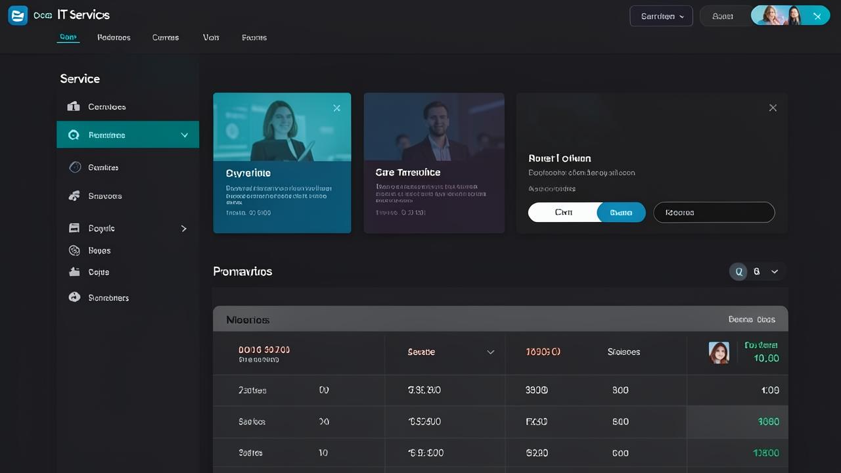This screenshot has height=473, width=841.
Task: Click the Beona Obes header link
Action: coord(752,319)
